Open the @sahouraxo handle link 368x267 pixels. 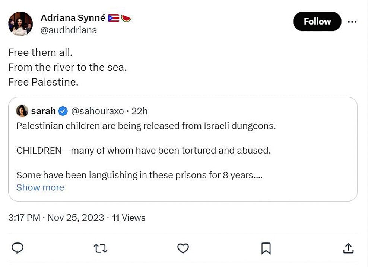point(97,111)
